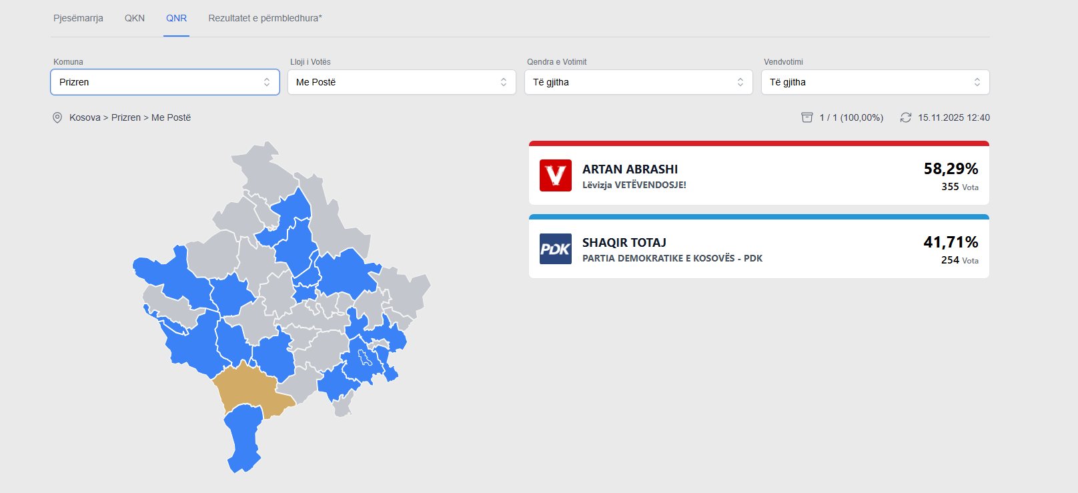Click Kosova in the breadcrumb path
1078x493 pixels.
(85, 117)
